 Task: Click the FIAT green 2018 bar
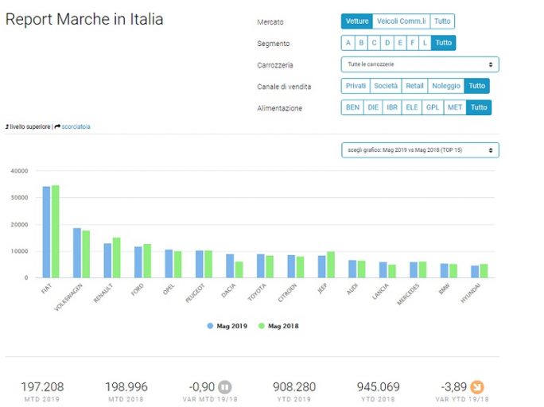click(x=56, y=231)
